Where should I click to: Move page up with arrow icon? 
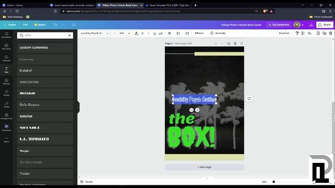[216, 43]
